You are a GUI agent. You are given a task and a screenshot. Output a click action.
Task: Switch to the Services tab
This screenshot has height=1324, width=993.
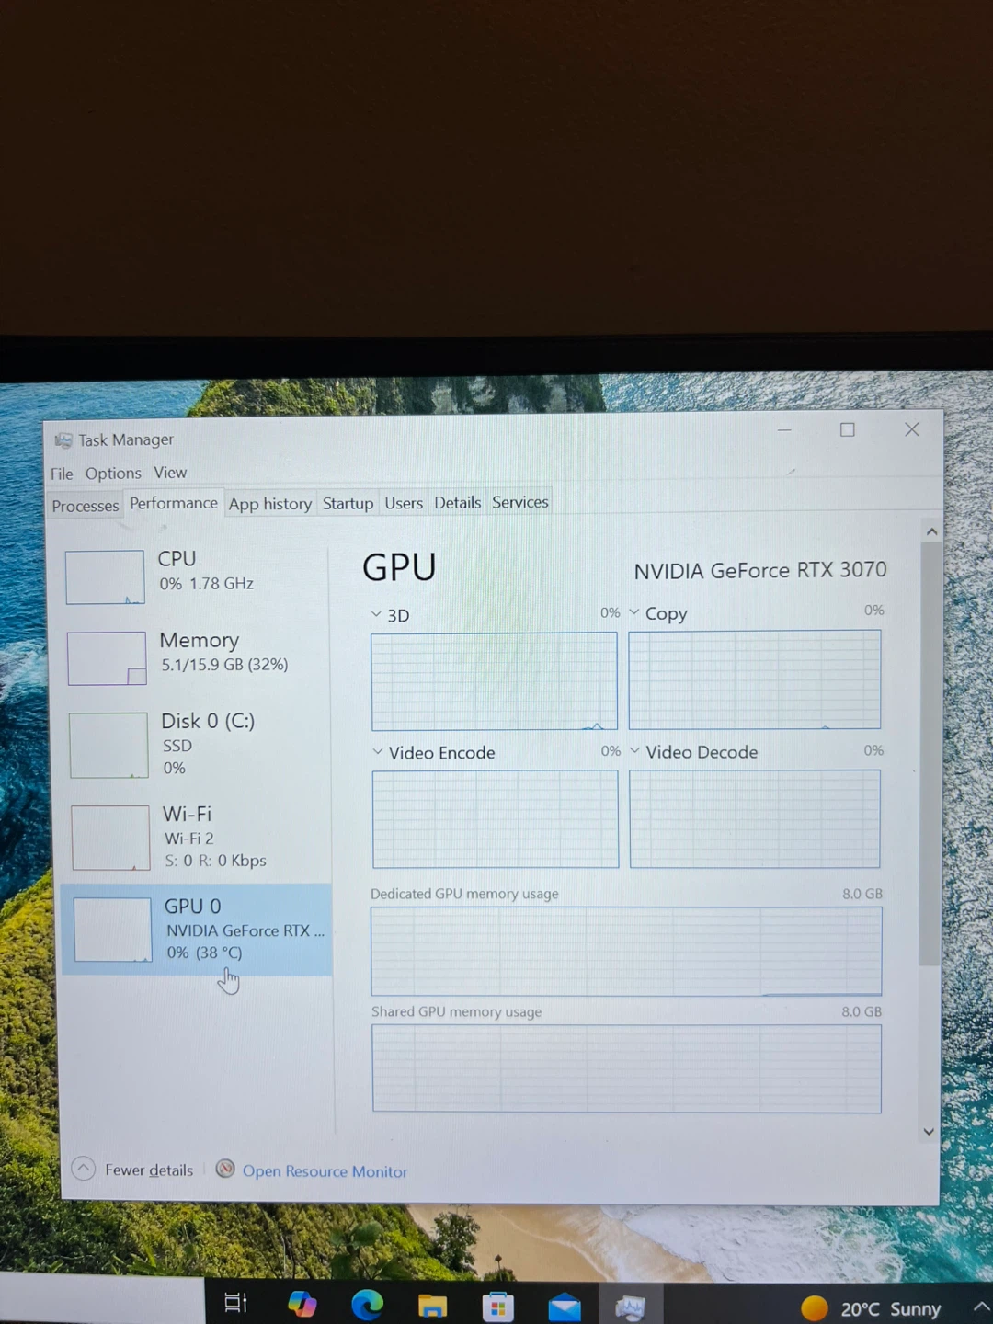[520, 502]
